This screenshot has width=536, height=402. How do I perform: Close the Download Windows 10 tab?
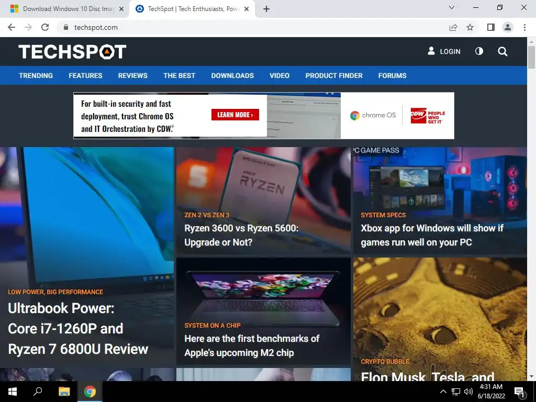pos(121,9)
